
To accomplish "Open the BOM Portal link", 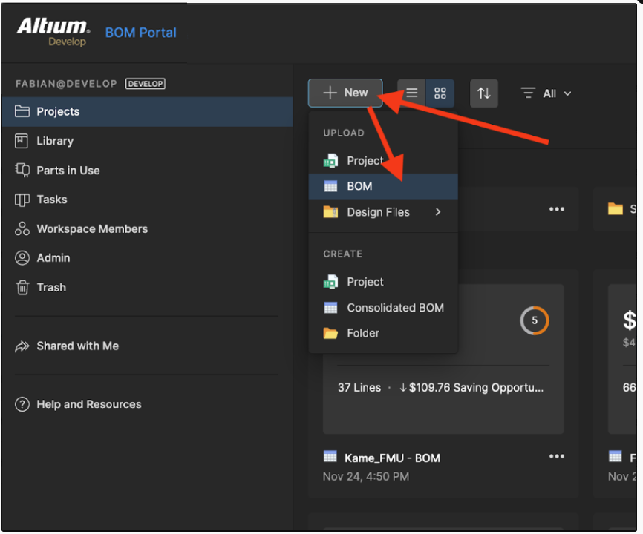I will tap(140, 33).
